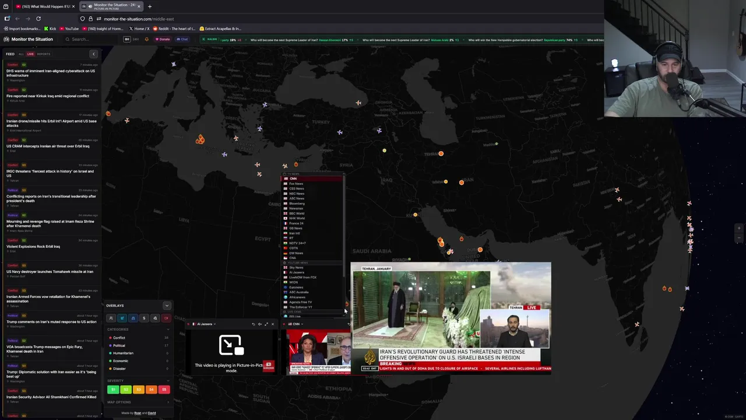Toggle the ships overlay icon

click(x=133, y=318)
